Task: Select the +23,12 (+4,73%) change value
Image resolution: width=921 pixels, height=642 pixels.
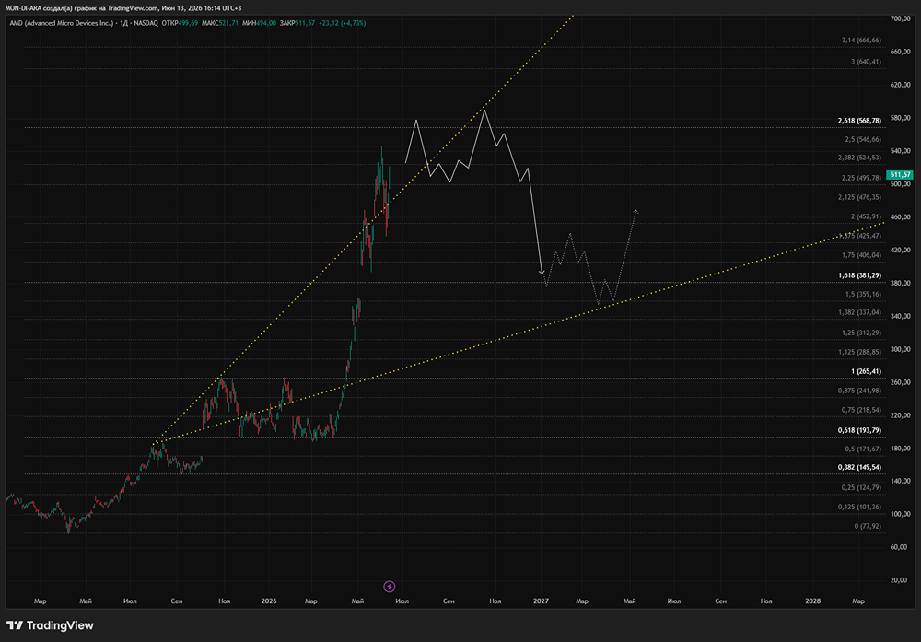Action: pos(342,23)
